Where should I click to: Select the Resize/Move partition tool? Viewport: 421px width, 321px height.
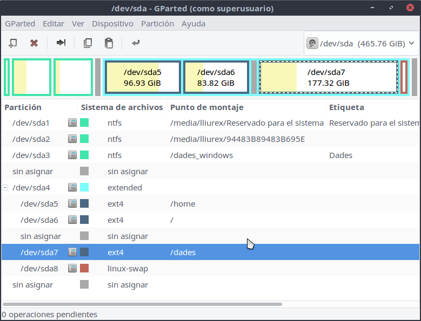[x=61, y=43]
